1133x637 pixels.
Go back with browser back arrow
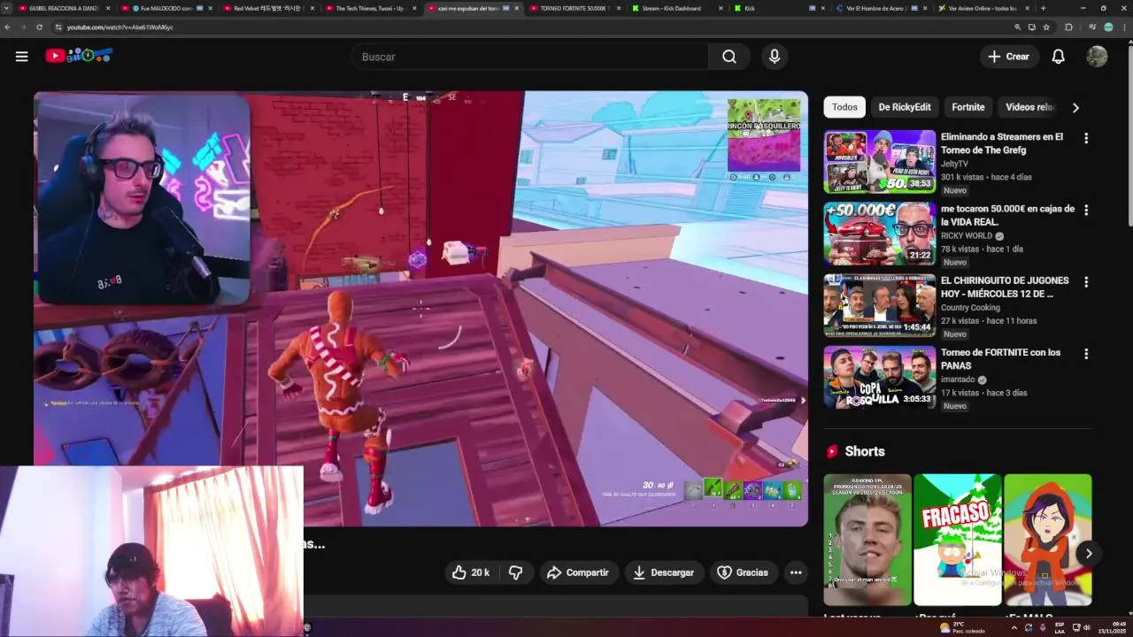click(x=8, y=27)
